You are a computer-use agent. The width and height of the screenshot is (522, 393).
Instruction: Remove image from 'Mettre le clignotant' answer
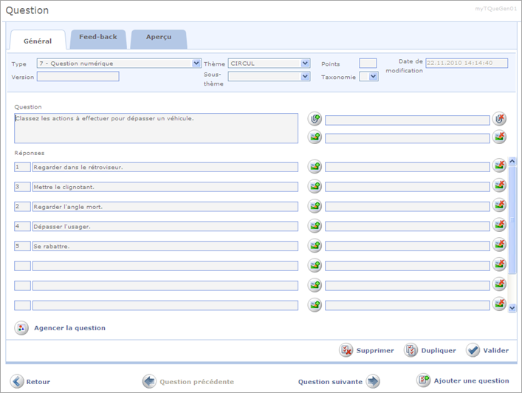[x=500, y=186]
